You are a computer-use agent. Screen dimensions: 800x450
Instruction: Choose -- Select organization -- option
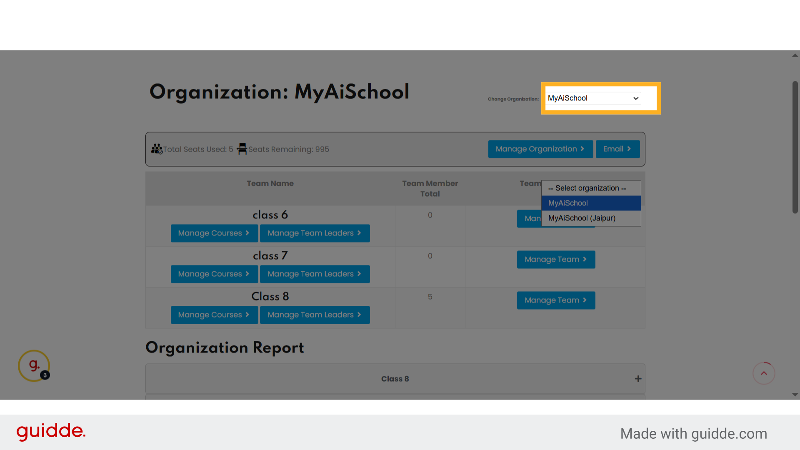[586, 188]
